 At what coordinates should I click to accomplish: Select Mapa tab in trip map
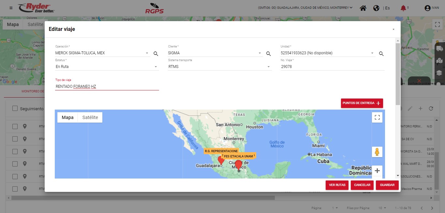tap(67, 117)
